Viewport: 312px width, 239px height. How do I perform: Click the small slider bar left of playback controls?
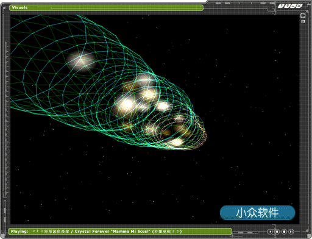[x=246, y=232]
